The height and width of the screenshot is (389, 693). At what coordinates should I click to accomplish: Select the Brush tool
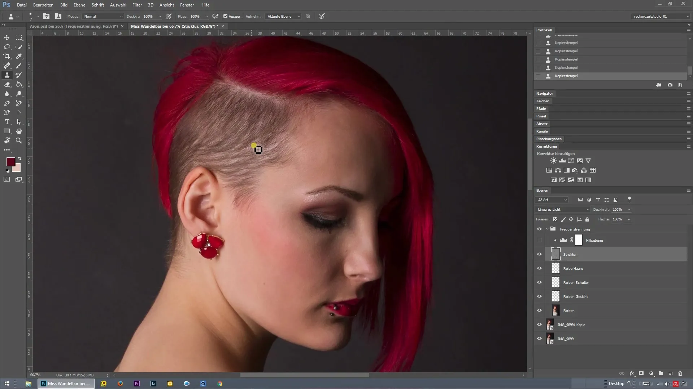(x=19, y=66)
